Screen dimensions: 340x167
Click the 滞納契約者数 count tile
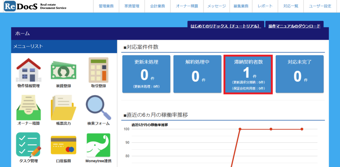coord(248,75)
